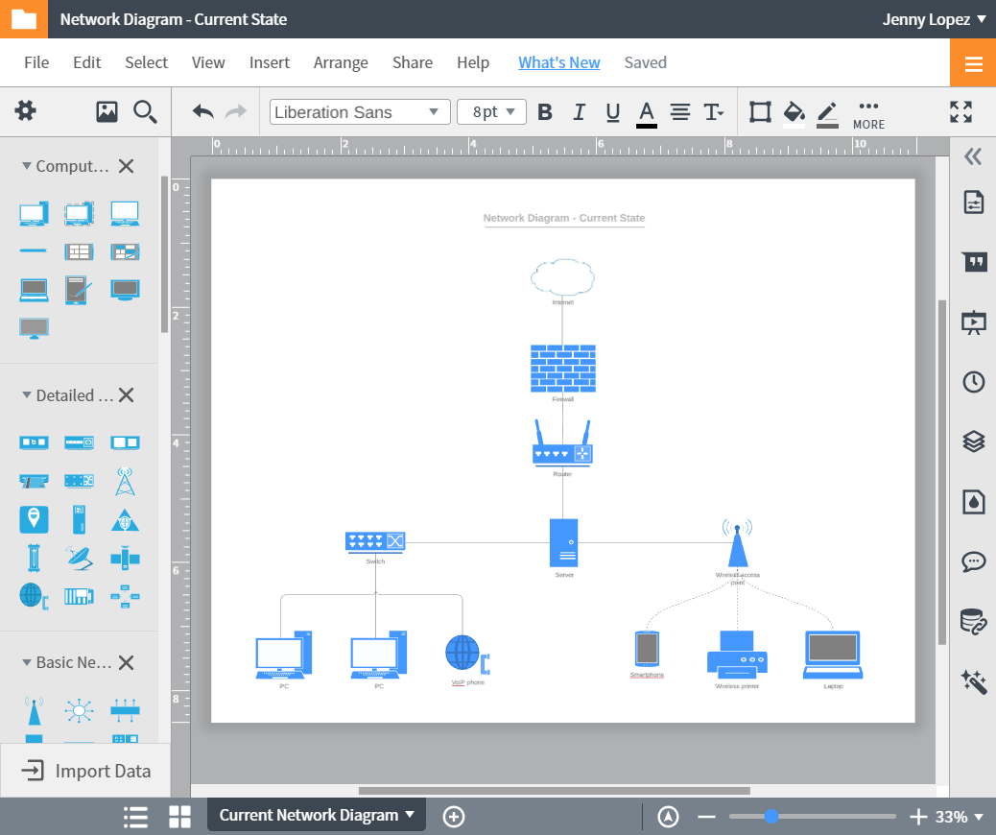996x835 pixels.
Task: Click the shapes search magnifier icon
Action: pyautogui.click(x=145, y=111)
